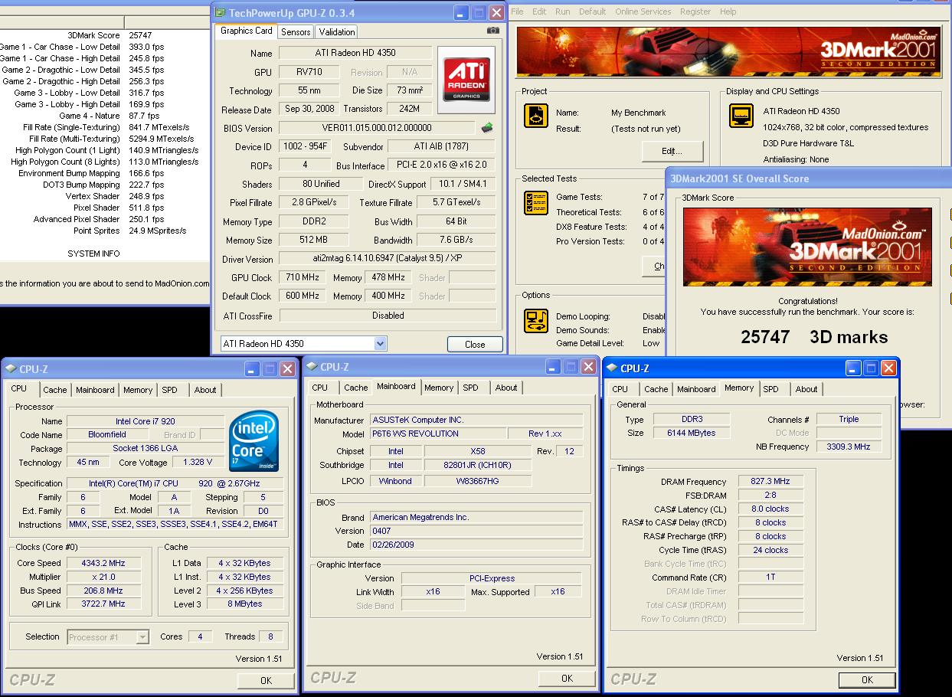952x697 pixels.
Task: Switch to the Validation tab in GPU-Z
Action: [x=337, y=32]
